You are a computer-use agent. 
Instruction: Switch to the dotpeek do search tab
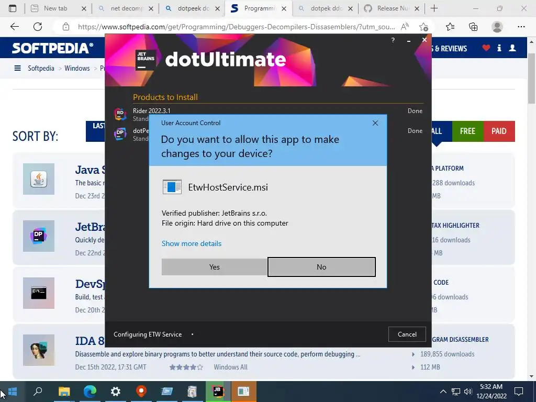(193, 8)
